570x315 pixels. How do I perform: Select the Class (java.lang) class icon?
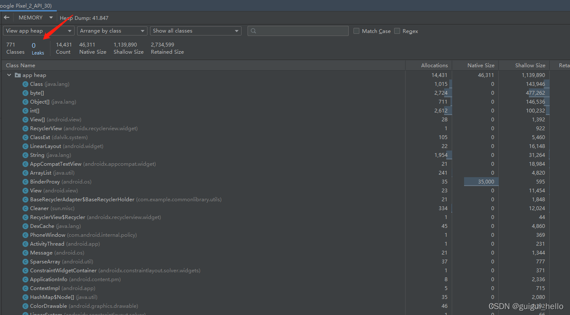[25, 84]
